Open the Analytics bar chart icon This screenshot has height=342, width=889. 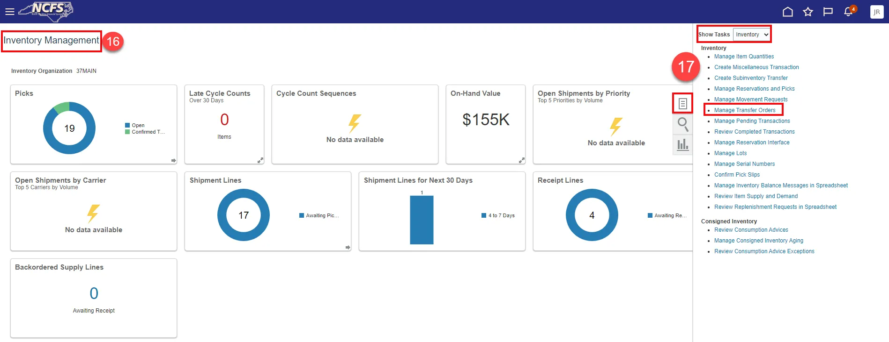pos(683,144)
